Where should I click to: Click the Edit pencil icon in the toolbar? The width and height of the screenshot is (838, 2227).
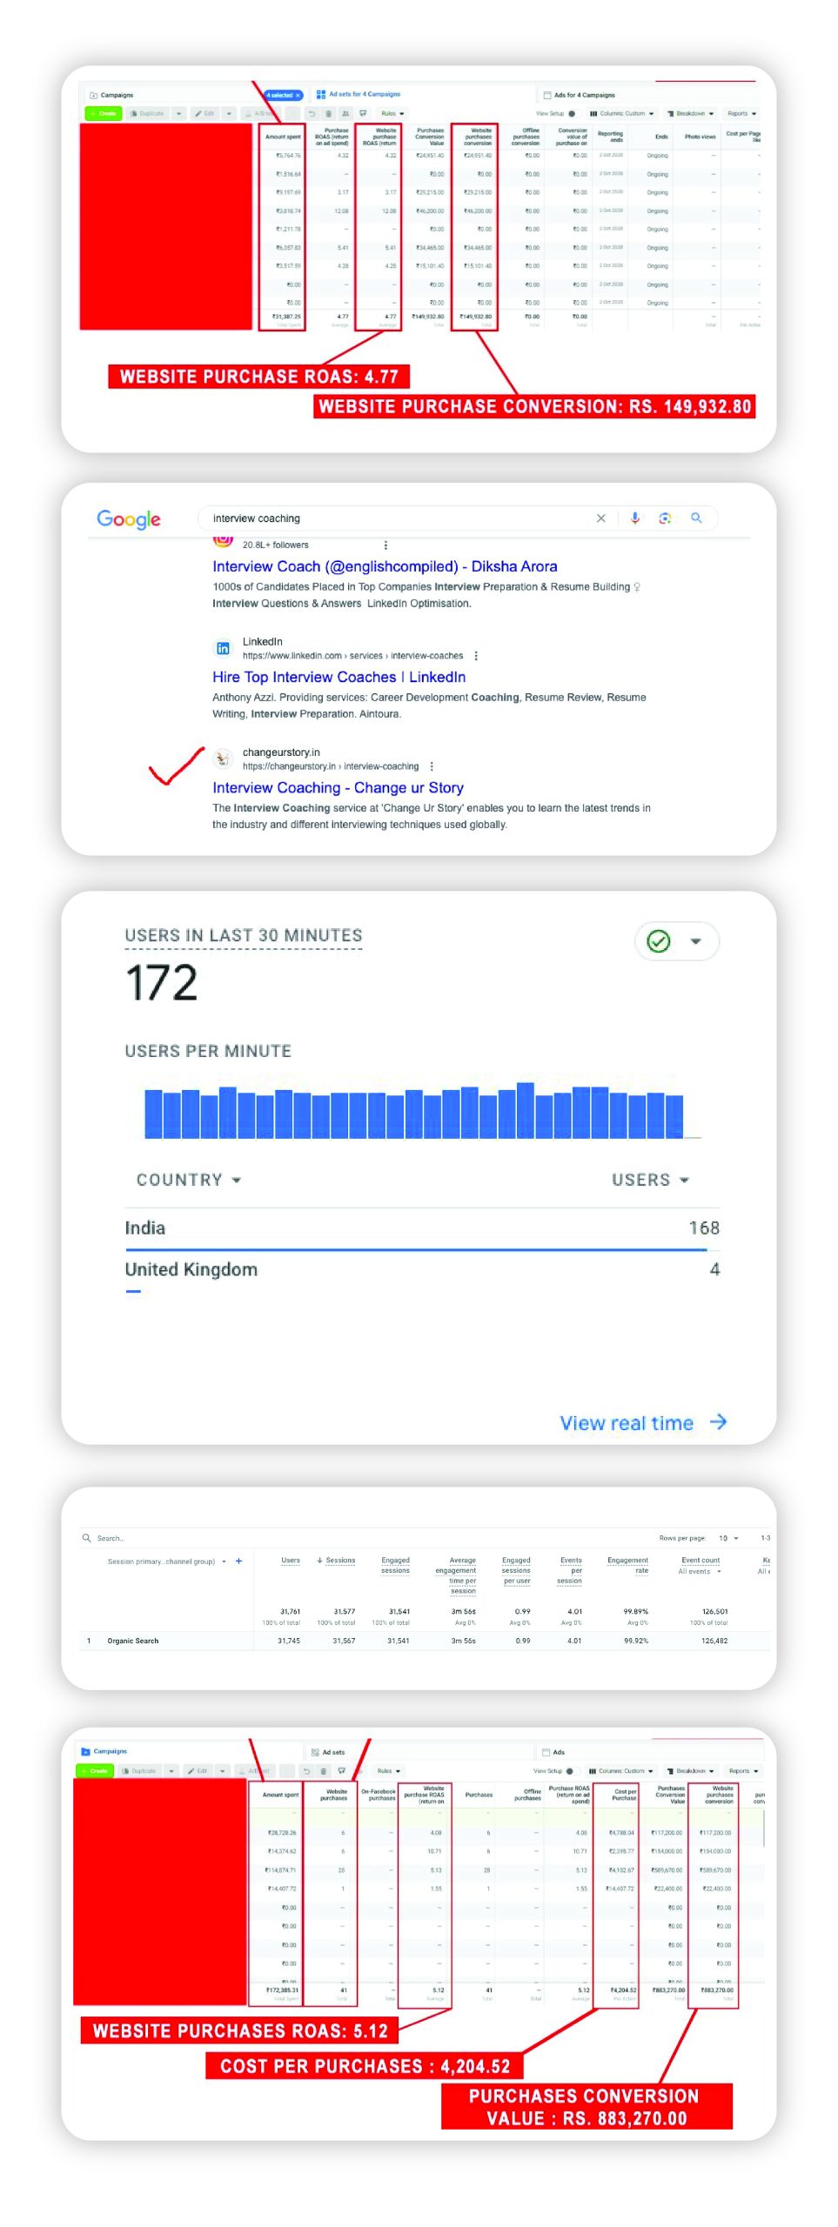coord(200,113)
